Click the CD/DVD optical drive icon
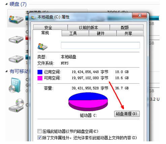Viewport: 166px width, 144px height. click(16, 105)
